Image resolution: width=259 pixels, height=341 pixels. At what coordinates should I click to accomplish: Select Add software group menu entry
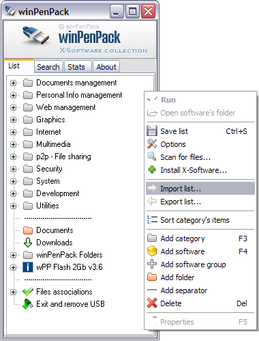(201, 264)
